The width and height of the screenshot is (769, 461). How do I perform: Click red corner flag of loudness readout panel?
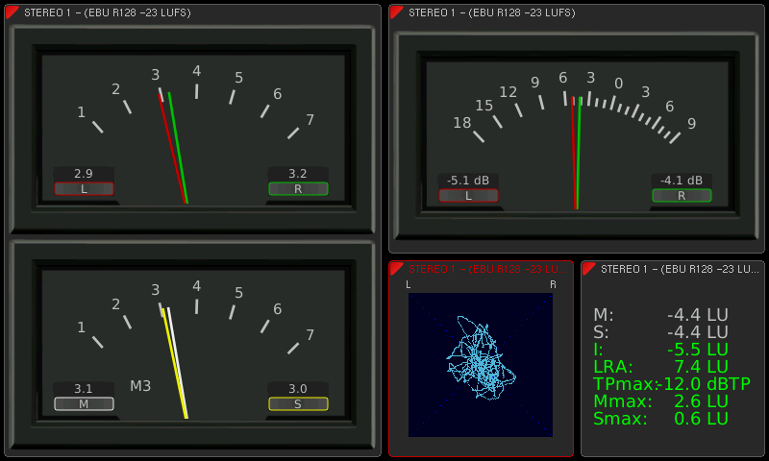588,269
